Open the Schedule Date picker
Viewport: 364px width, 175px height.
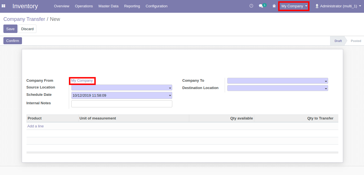122,96
